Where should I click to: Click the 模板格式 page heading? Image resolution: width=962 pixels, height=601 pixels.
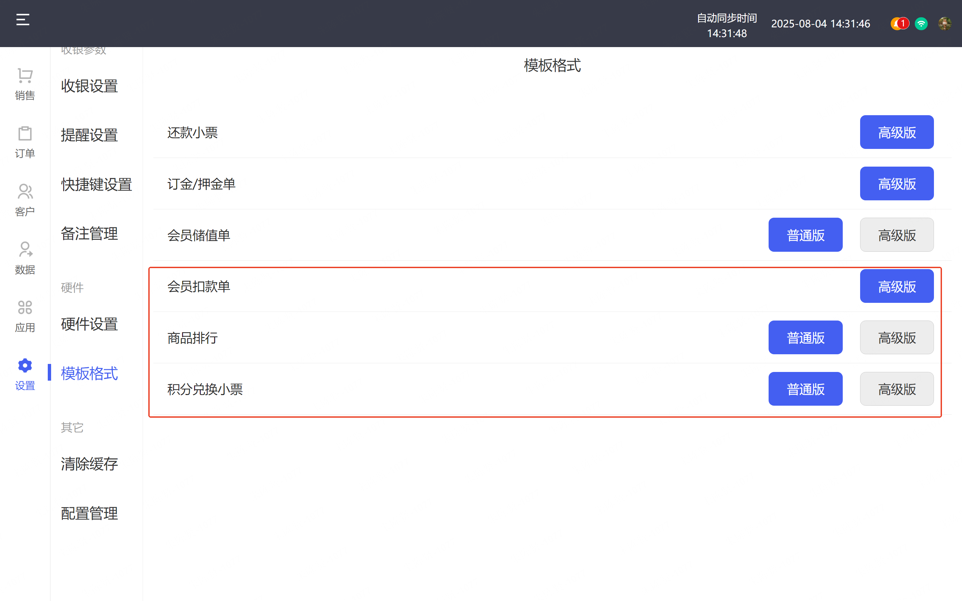tap(552, 65)
